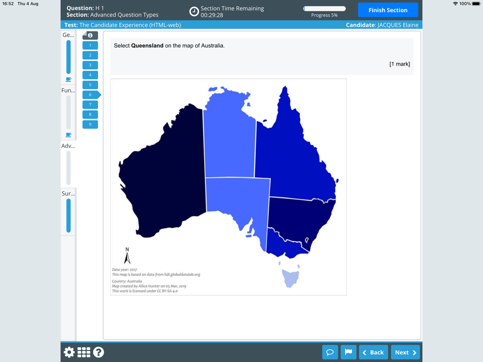Click the Finish Section button
The height and width of the screenshot is (362, 483).
388,9
